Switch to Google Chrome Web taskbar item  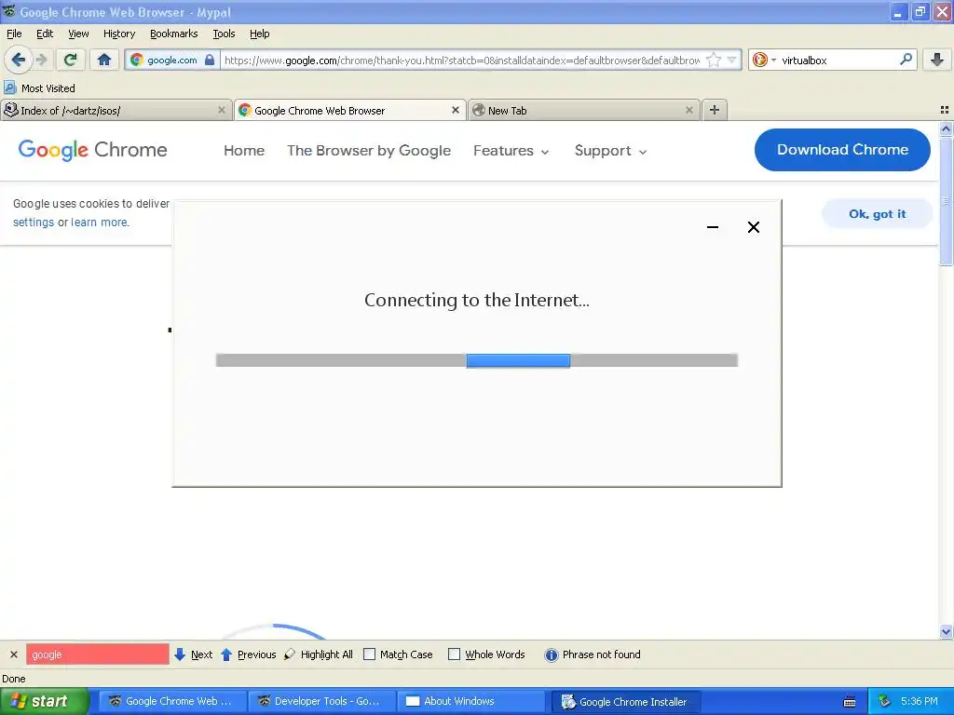point(172,701)
